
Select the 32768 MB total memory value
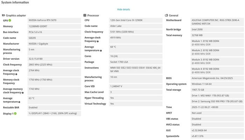[x=217, y=35]
